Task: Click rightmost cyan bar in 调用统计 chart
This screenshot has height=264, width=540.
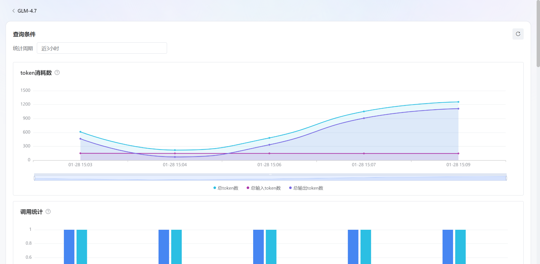Action: [x=460, y=247]
